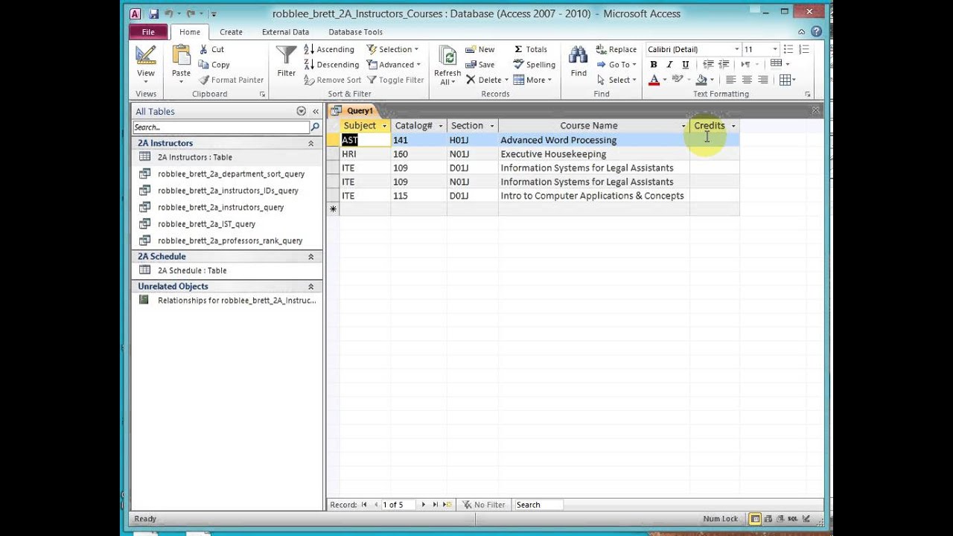The height and width of the screenshot is (536, 953).
Task: Click the View datasheet icon in ribbon
Action: point(145,55)
